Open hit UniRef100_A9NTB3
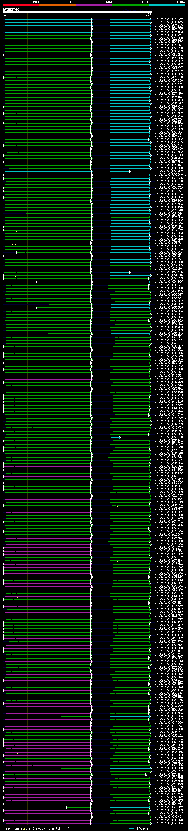Viewport: 188px width, 831px height. pyautogui.click(x=169, y=32)
